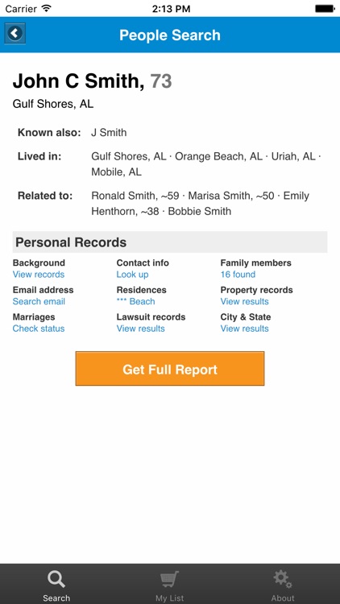The height and width of the screenshot is (604, 340).
Task: View results under Lawsuit records
Action: click(141, 329)
